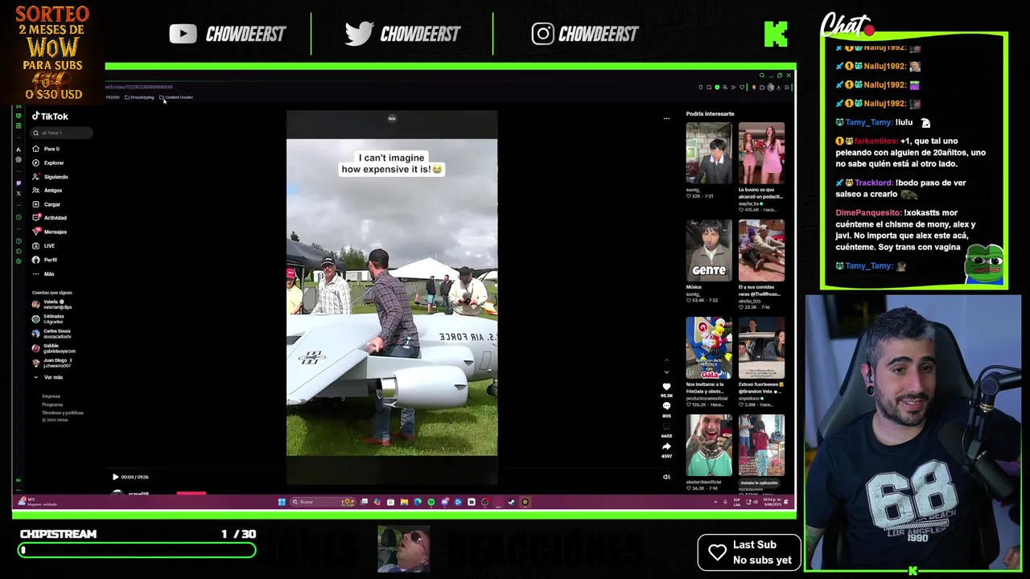The height and width of the screenshot is (579, 1030).
Task: Open Content Creator bookmarks folder
Action: (x=176, y=97)
